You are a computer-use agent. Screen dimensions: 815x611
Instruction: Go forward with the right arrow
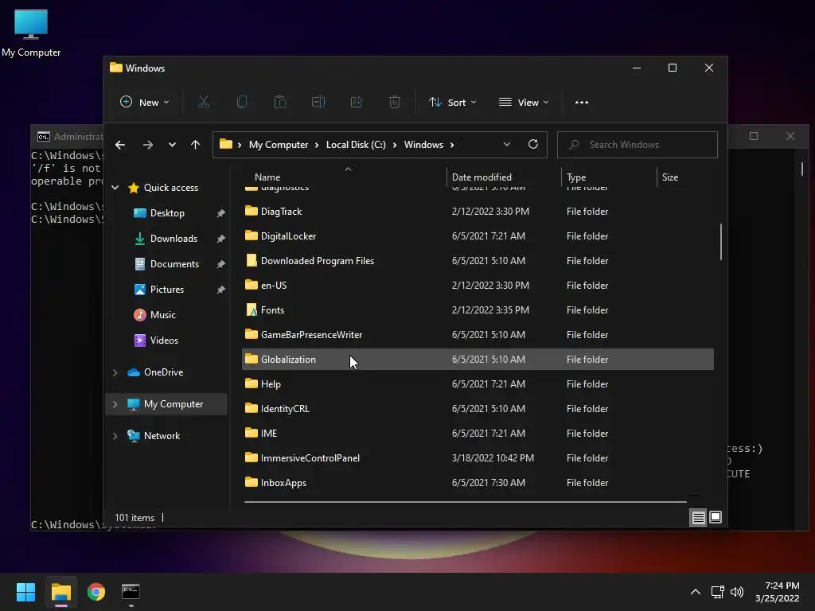coord(148,145)
